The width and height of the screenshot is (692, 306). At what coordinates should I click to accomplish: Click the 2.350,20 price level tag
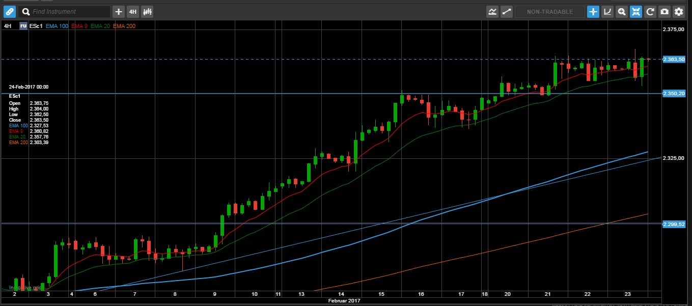[674, 94]
